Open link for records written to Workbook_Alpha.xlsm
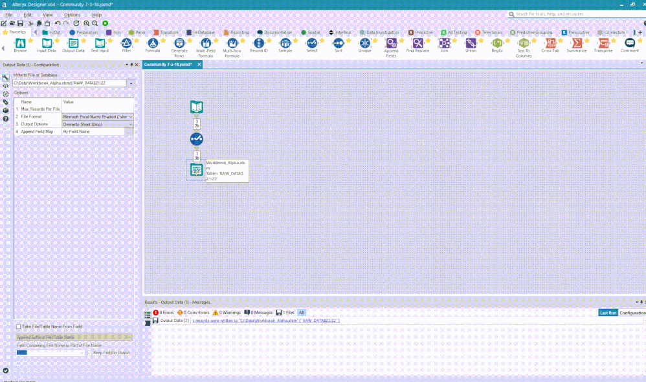 [x=266, y=321]
